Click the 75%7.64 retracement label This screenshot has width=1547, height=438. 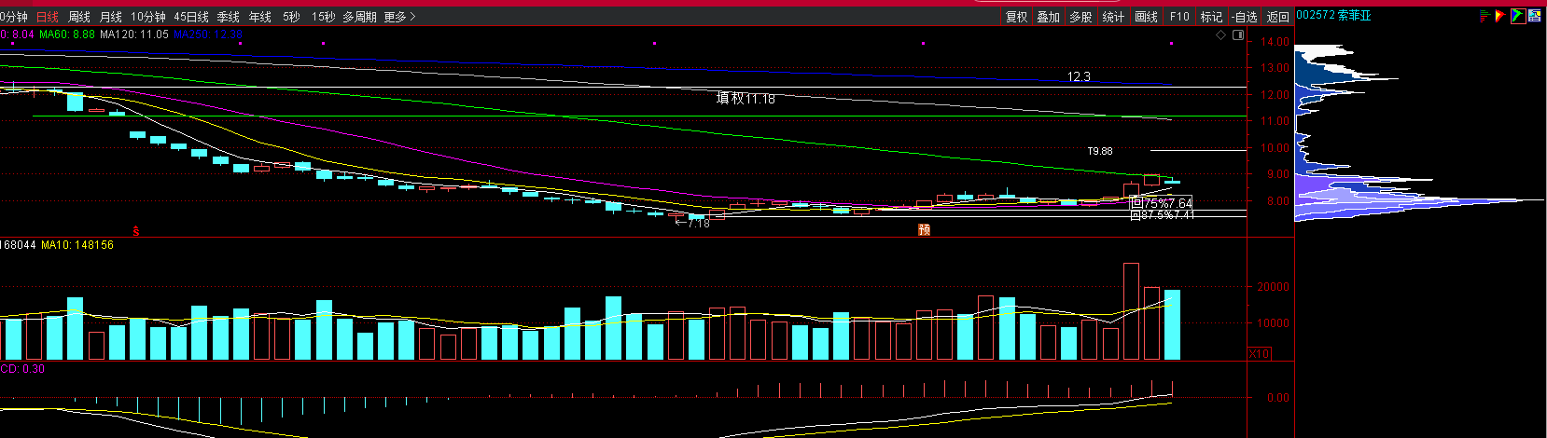click(1163, 203)
